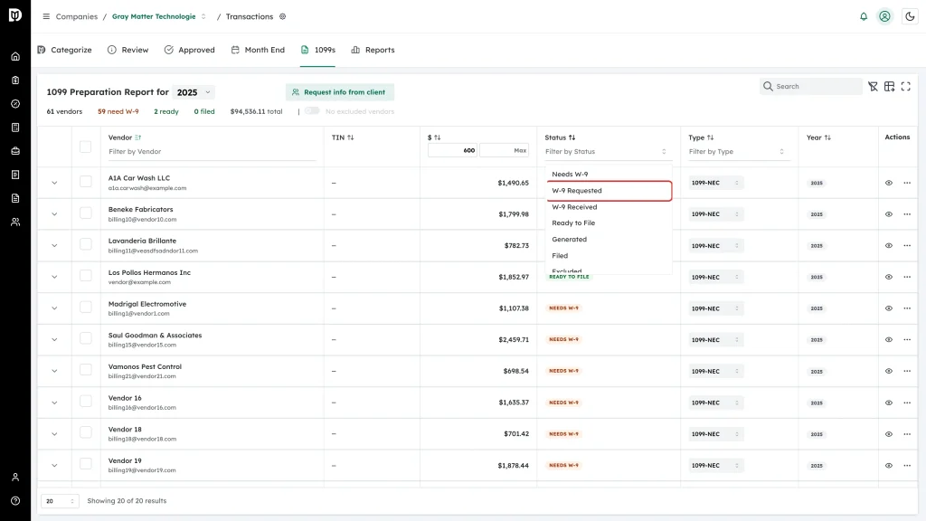Choose Ready to File status option
This screenshot has width=926, height=521.
coord(609,223)
